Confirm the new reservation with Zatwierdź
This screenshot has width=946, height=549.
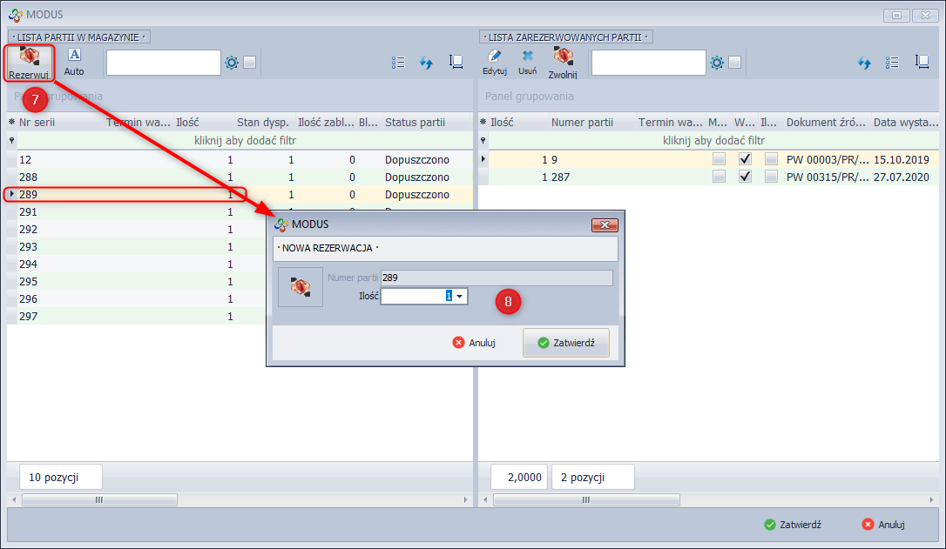click(x=566, y=343)
